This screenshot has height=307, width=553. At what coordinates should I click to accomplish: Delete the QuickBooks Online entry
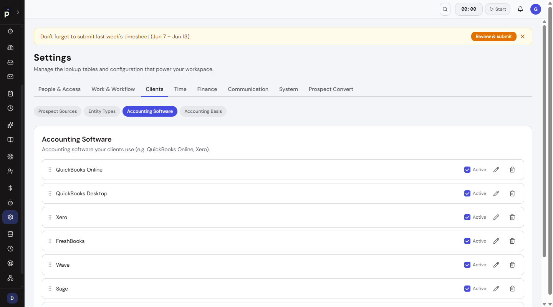click(x=512, y=170)
